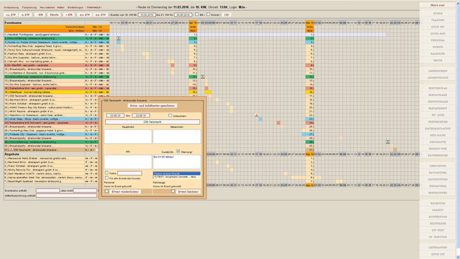Click 'Menü aus!' at sidebar top
460x259 pixels.
pos(437,5)
